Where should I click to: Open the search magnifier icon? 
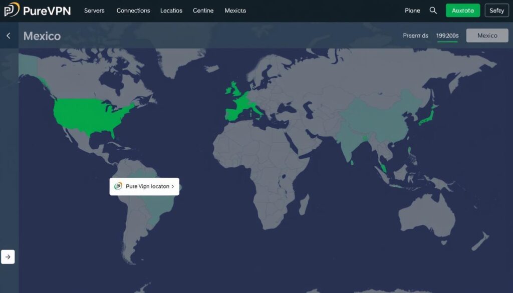coord(433,11)
